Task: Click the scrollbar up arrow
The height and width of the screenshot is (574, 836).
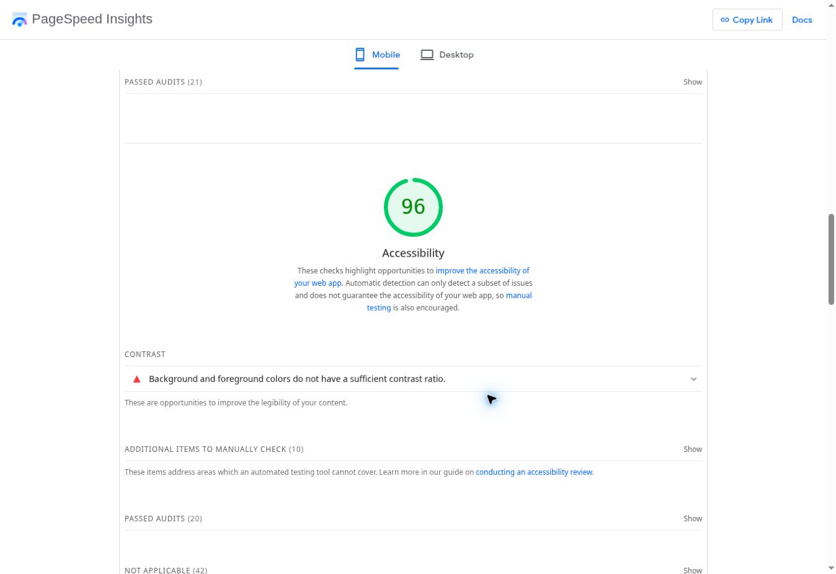Action: 831,5
